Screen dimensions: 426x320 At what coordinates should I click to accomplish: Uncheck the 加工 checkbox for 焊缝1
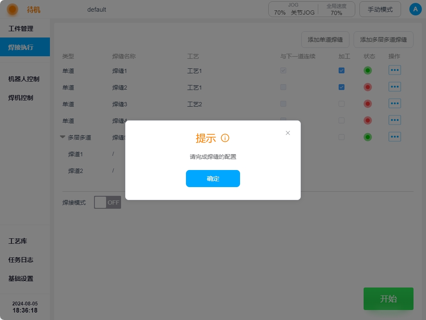pyautogui.click(x=342, y=70)
